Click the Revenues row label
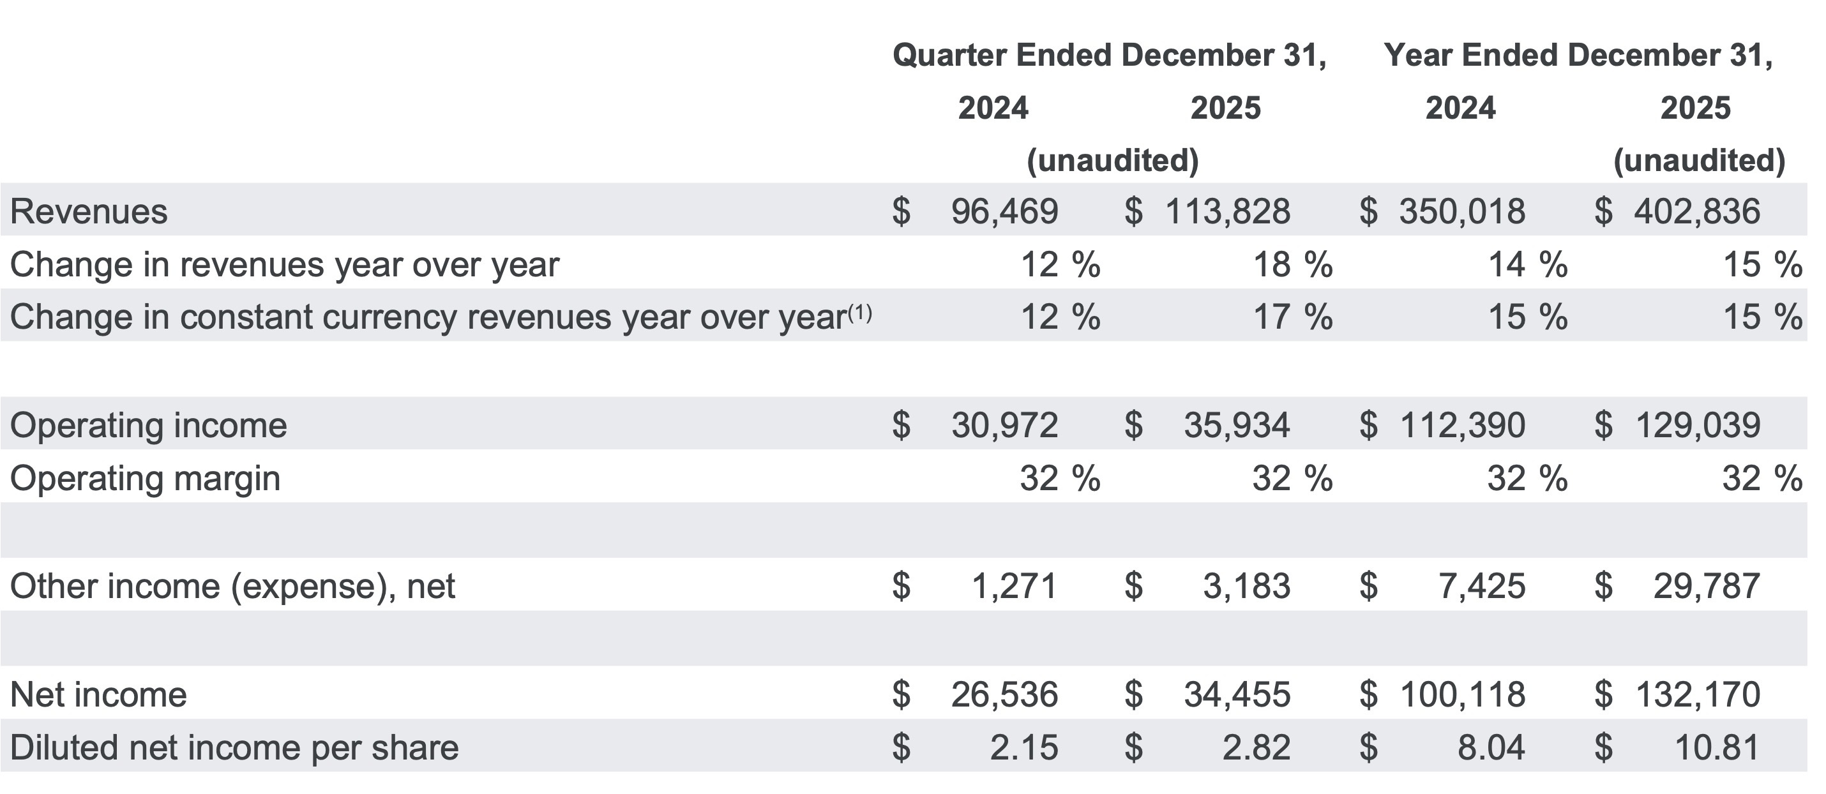Viewport: 1826px width, 794px height. [89, 212]
